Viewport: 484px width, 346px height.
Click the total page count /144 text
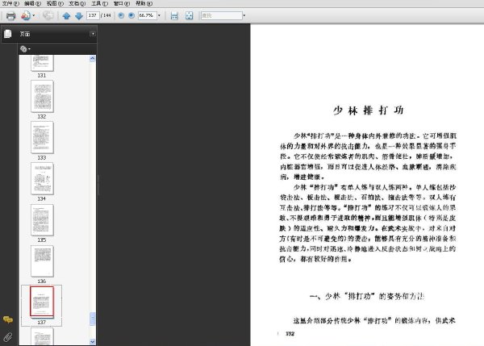[x=106, y=15]
